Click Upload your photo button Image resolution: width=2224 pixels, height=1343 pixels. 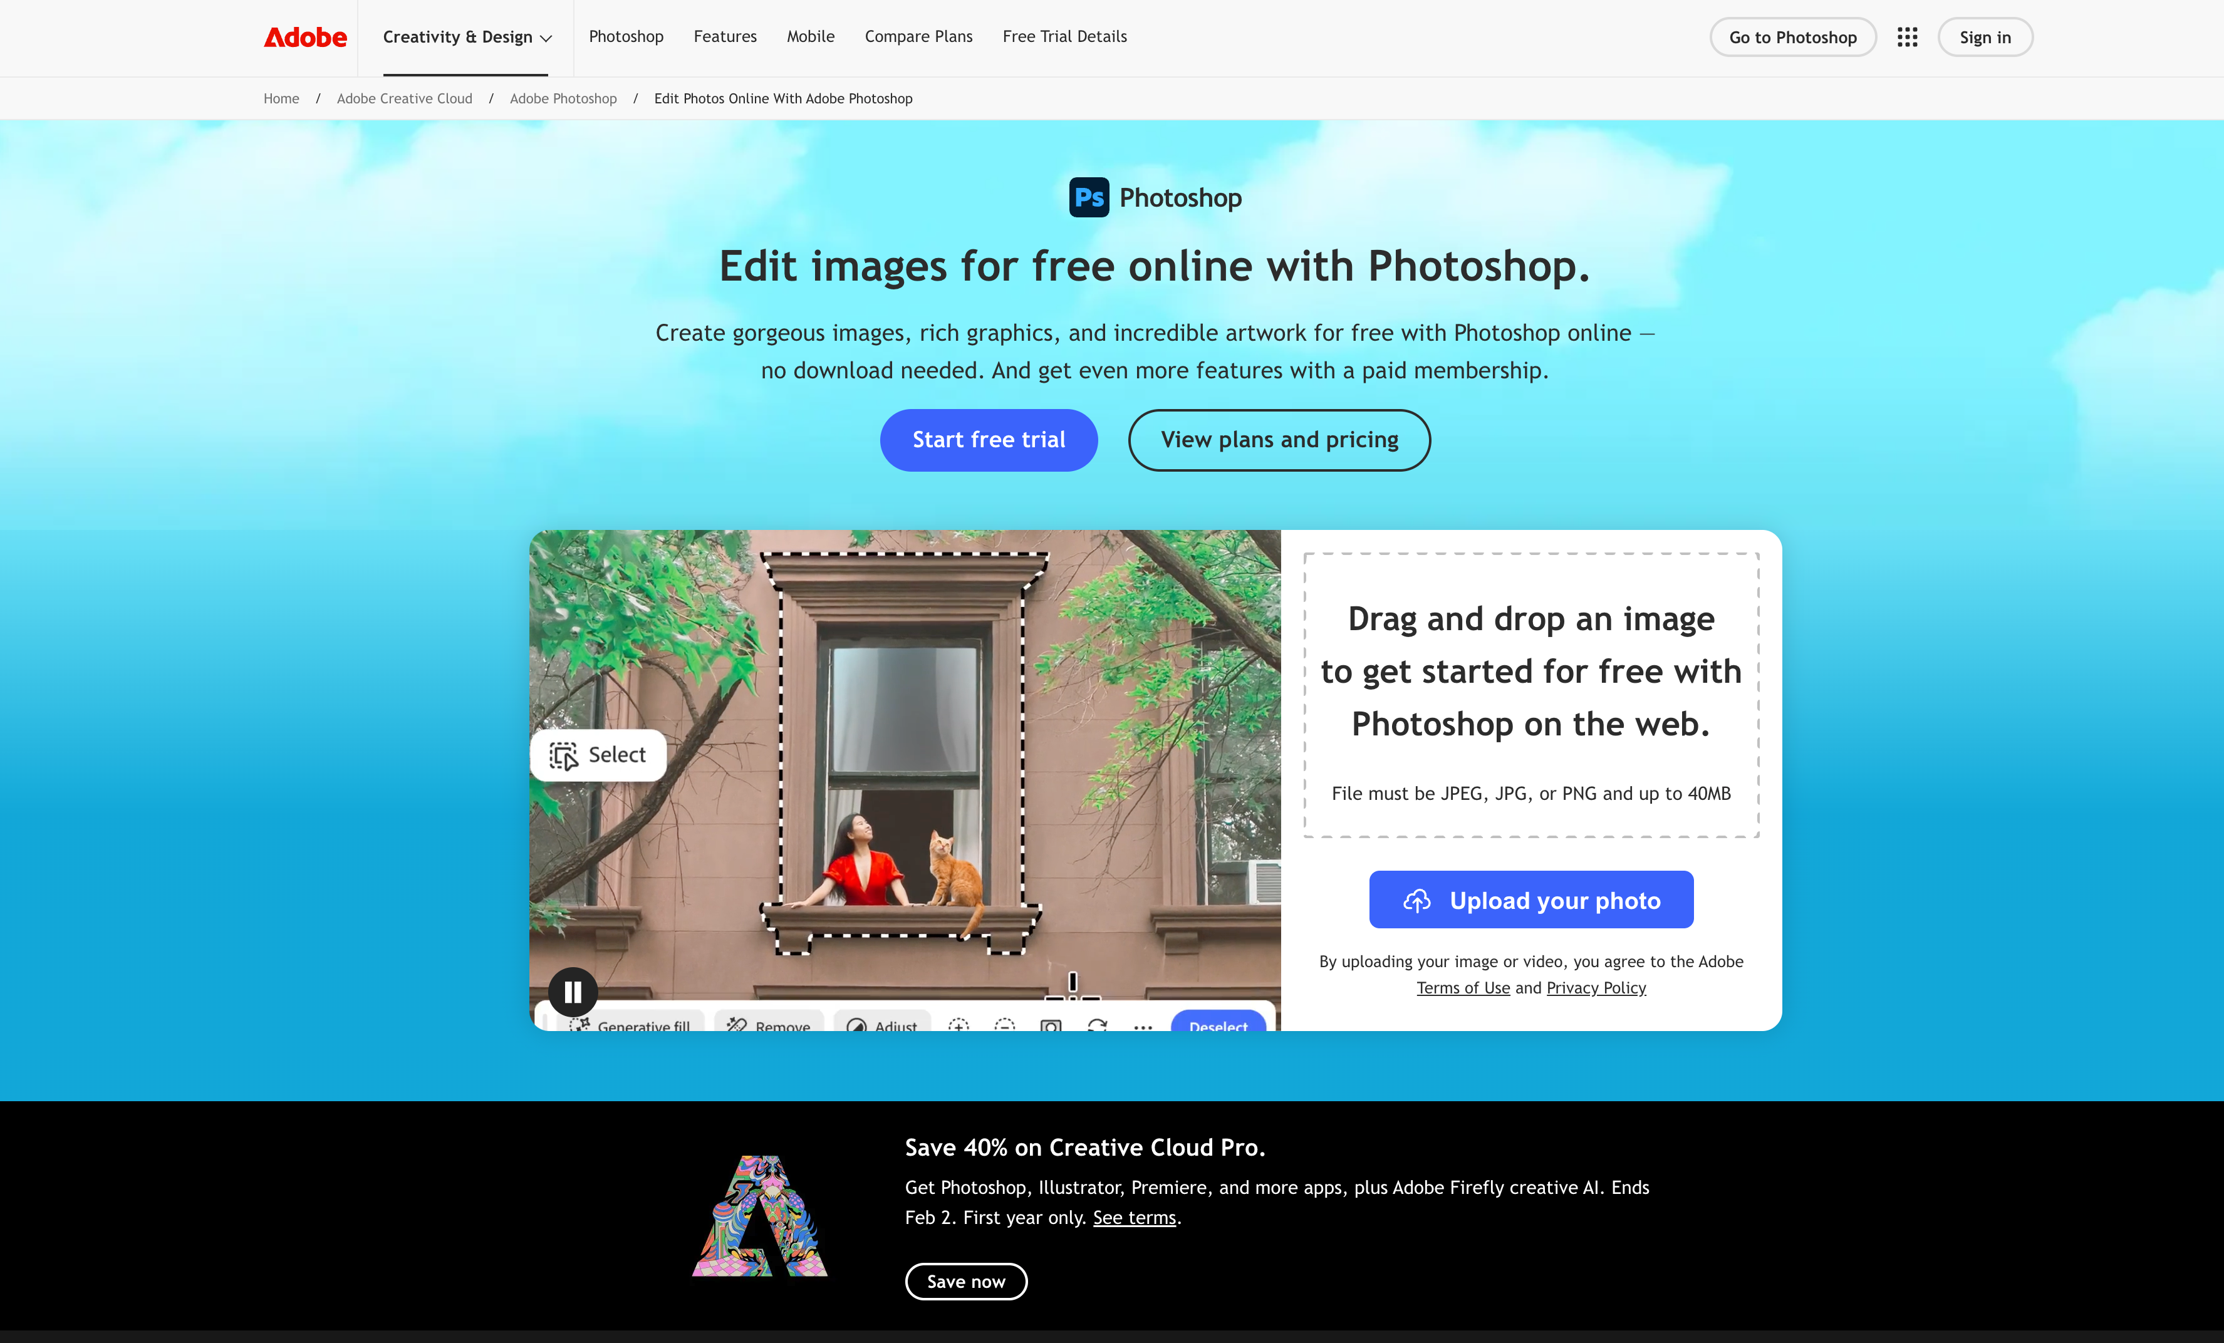[1531, 900]
